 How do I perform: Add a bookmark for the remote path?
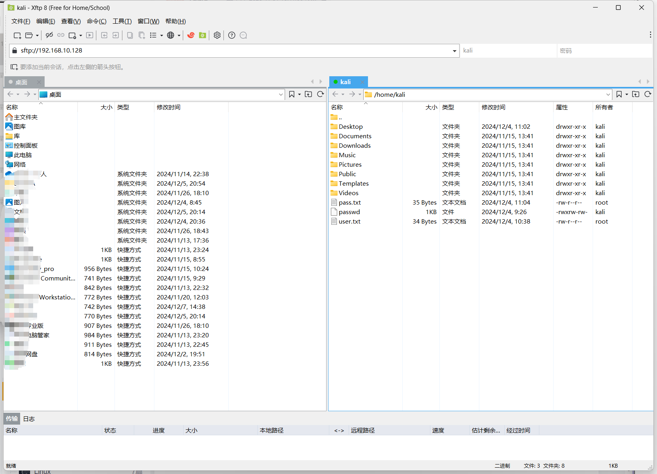tap(619, 94)
